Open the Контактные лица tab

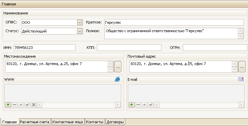point(68,122)
